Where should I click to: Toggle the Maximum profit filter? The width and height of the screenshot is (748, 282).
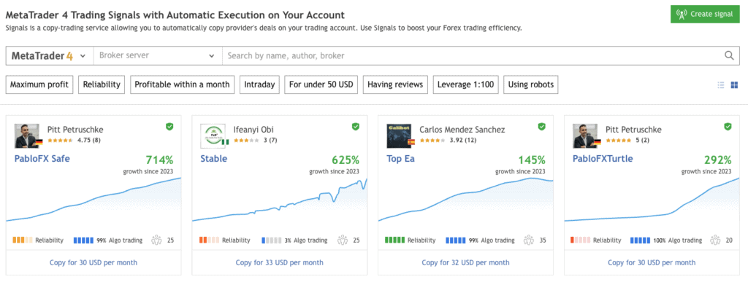39,85
